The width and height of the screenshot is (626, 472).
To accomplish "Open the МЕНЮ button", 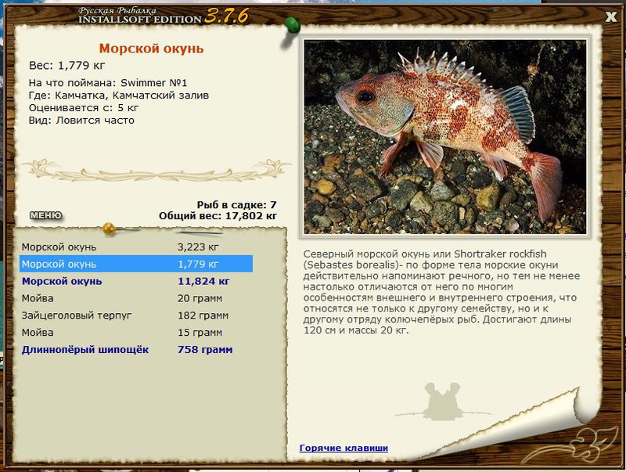I will (x=46, y=215).
